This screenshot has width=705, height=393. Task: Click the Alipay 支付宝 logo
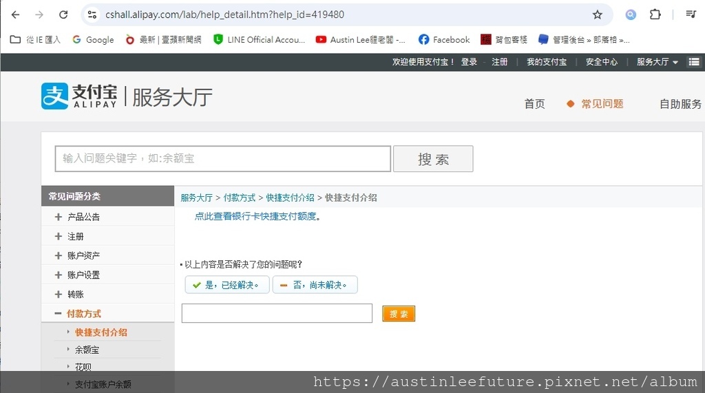pos(79,96)
